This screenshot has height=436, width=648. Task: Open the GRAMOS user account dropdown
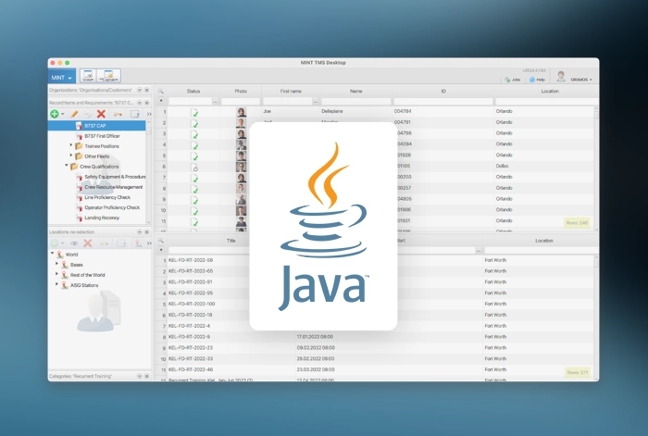(581, 80)
